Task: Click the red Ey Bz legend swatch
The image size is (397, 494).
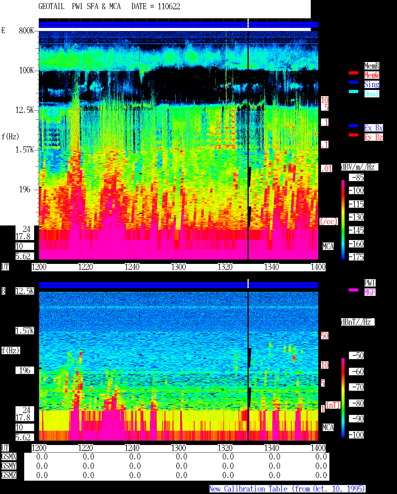Action: click(x=354, y=135)
